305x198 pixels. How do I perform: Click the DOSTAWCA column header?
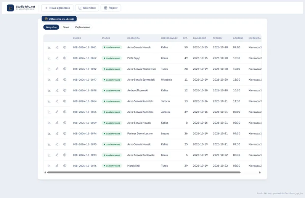pos(133,38)
